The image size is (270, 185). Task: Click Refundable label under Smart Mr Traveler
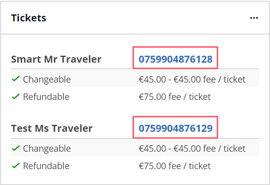point(46,97)
